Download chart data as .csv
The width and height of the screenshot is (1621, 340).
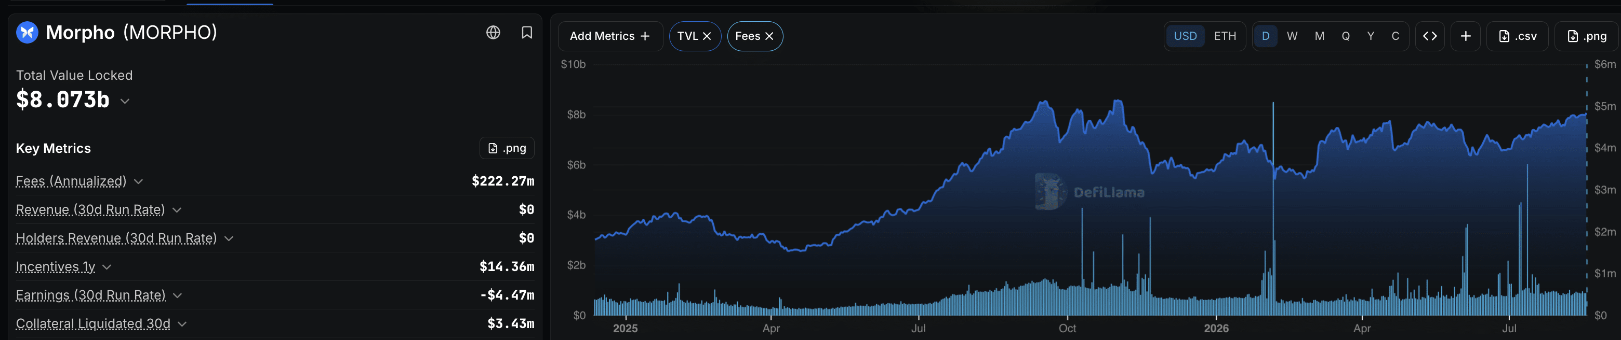click(1517, 36)
